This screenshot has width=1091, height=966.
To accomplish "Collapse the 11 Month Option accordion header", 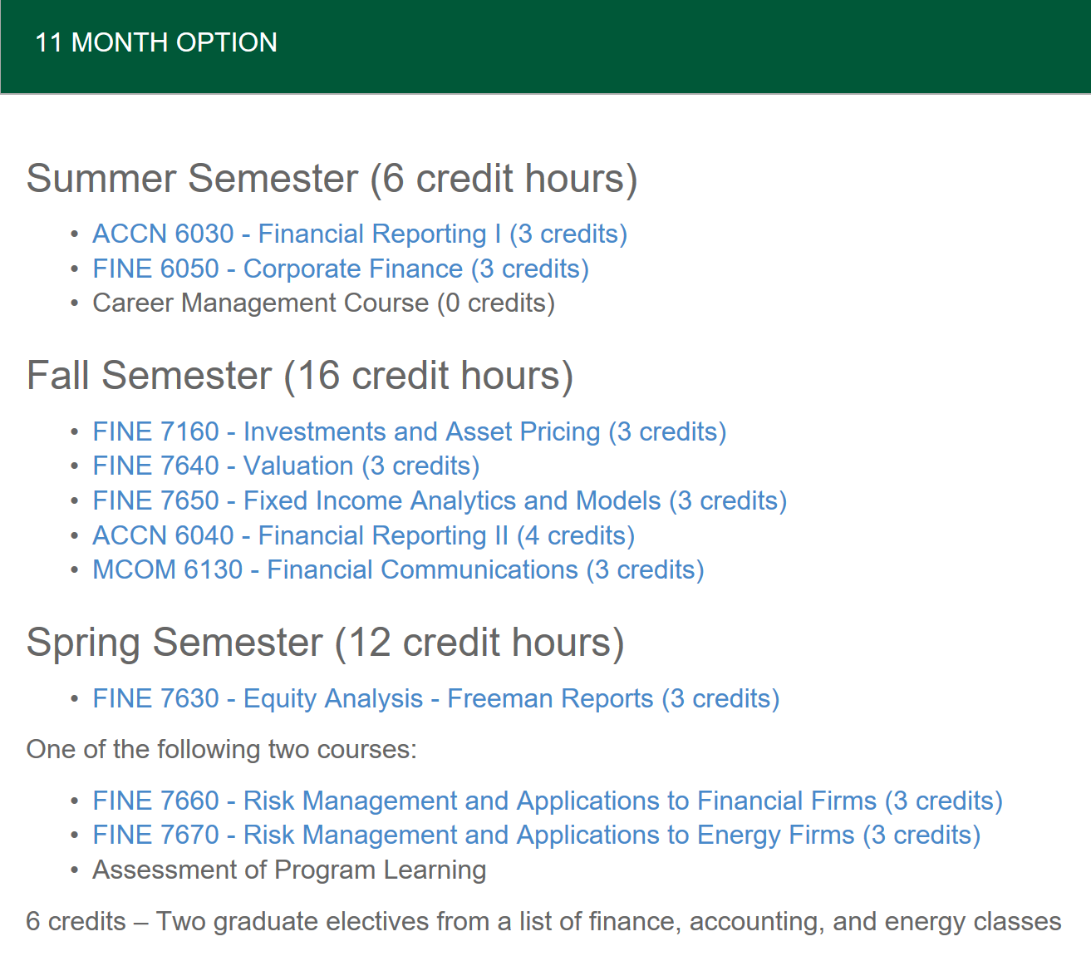I will [x=156, y=42].
